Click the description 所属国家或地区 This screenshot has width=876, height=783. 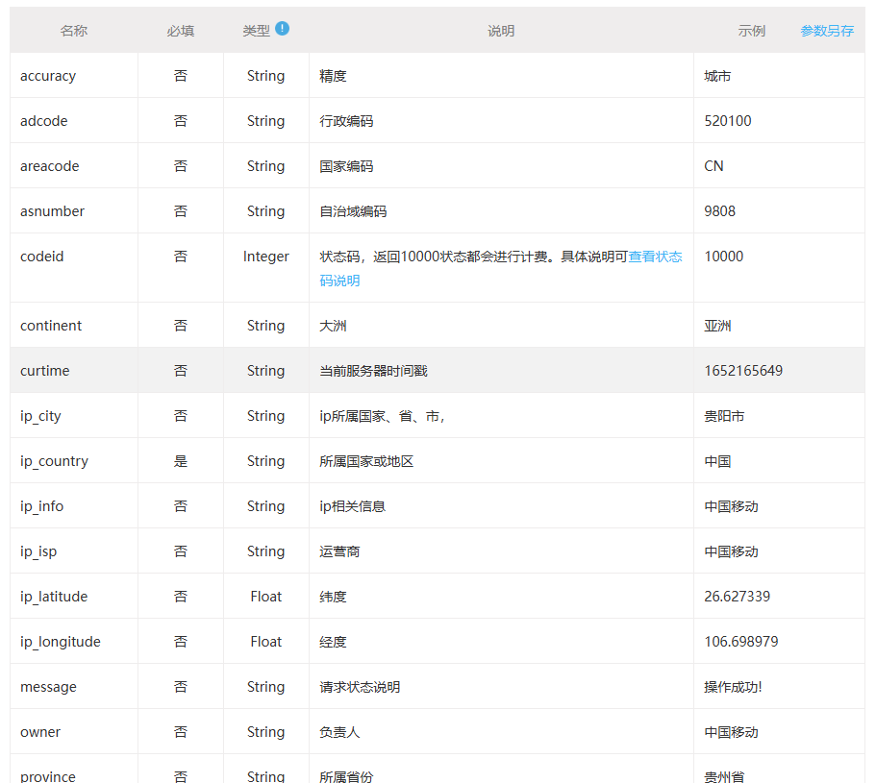366,461
